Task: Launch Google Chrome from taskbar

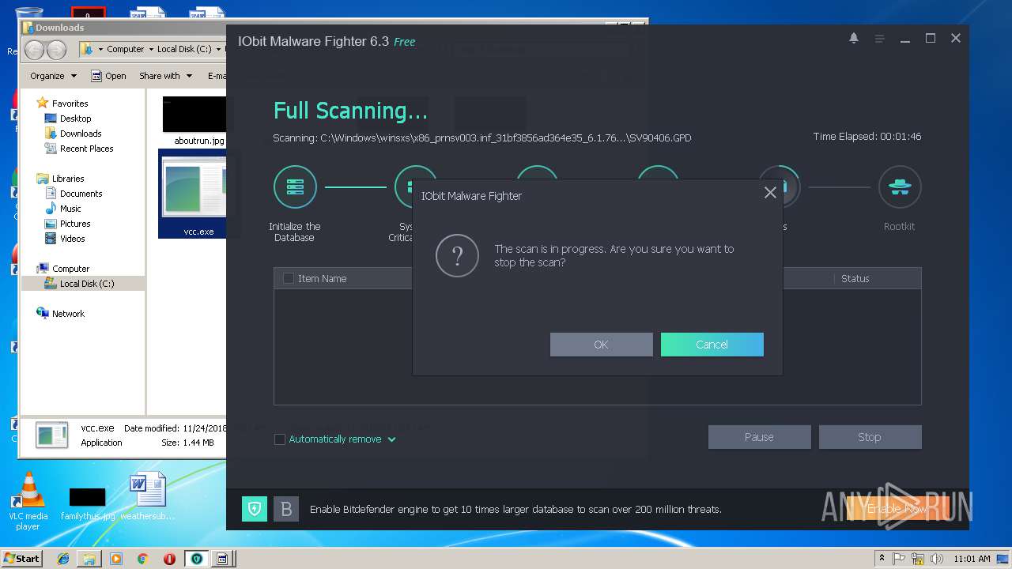Action: pos(142,559)
